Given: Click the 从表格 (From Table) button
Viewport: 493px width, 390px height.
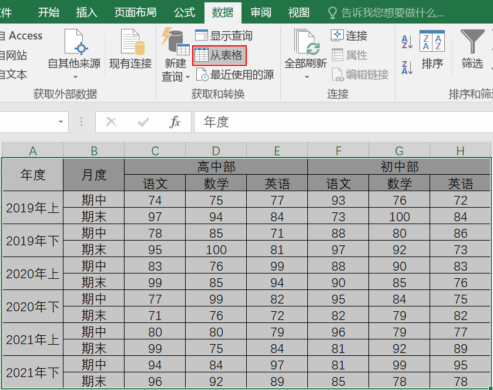Looking at the screenshot, I should coord(219,55).
